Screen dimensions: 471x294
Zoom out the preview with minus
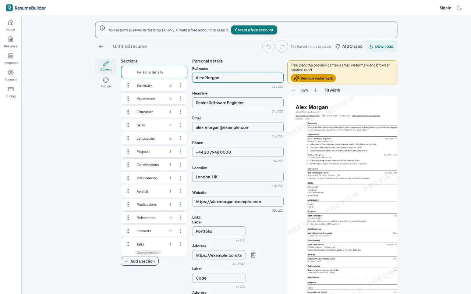(x=293, y=90)
